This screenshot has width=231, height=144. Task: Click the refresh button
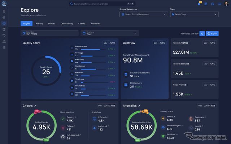[x=202, y=33]
